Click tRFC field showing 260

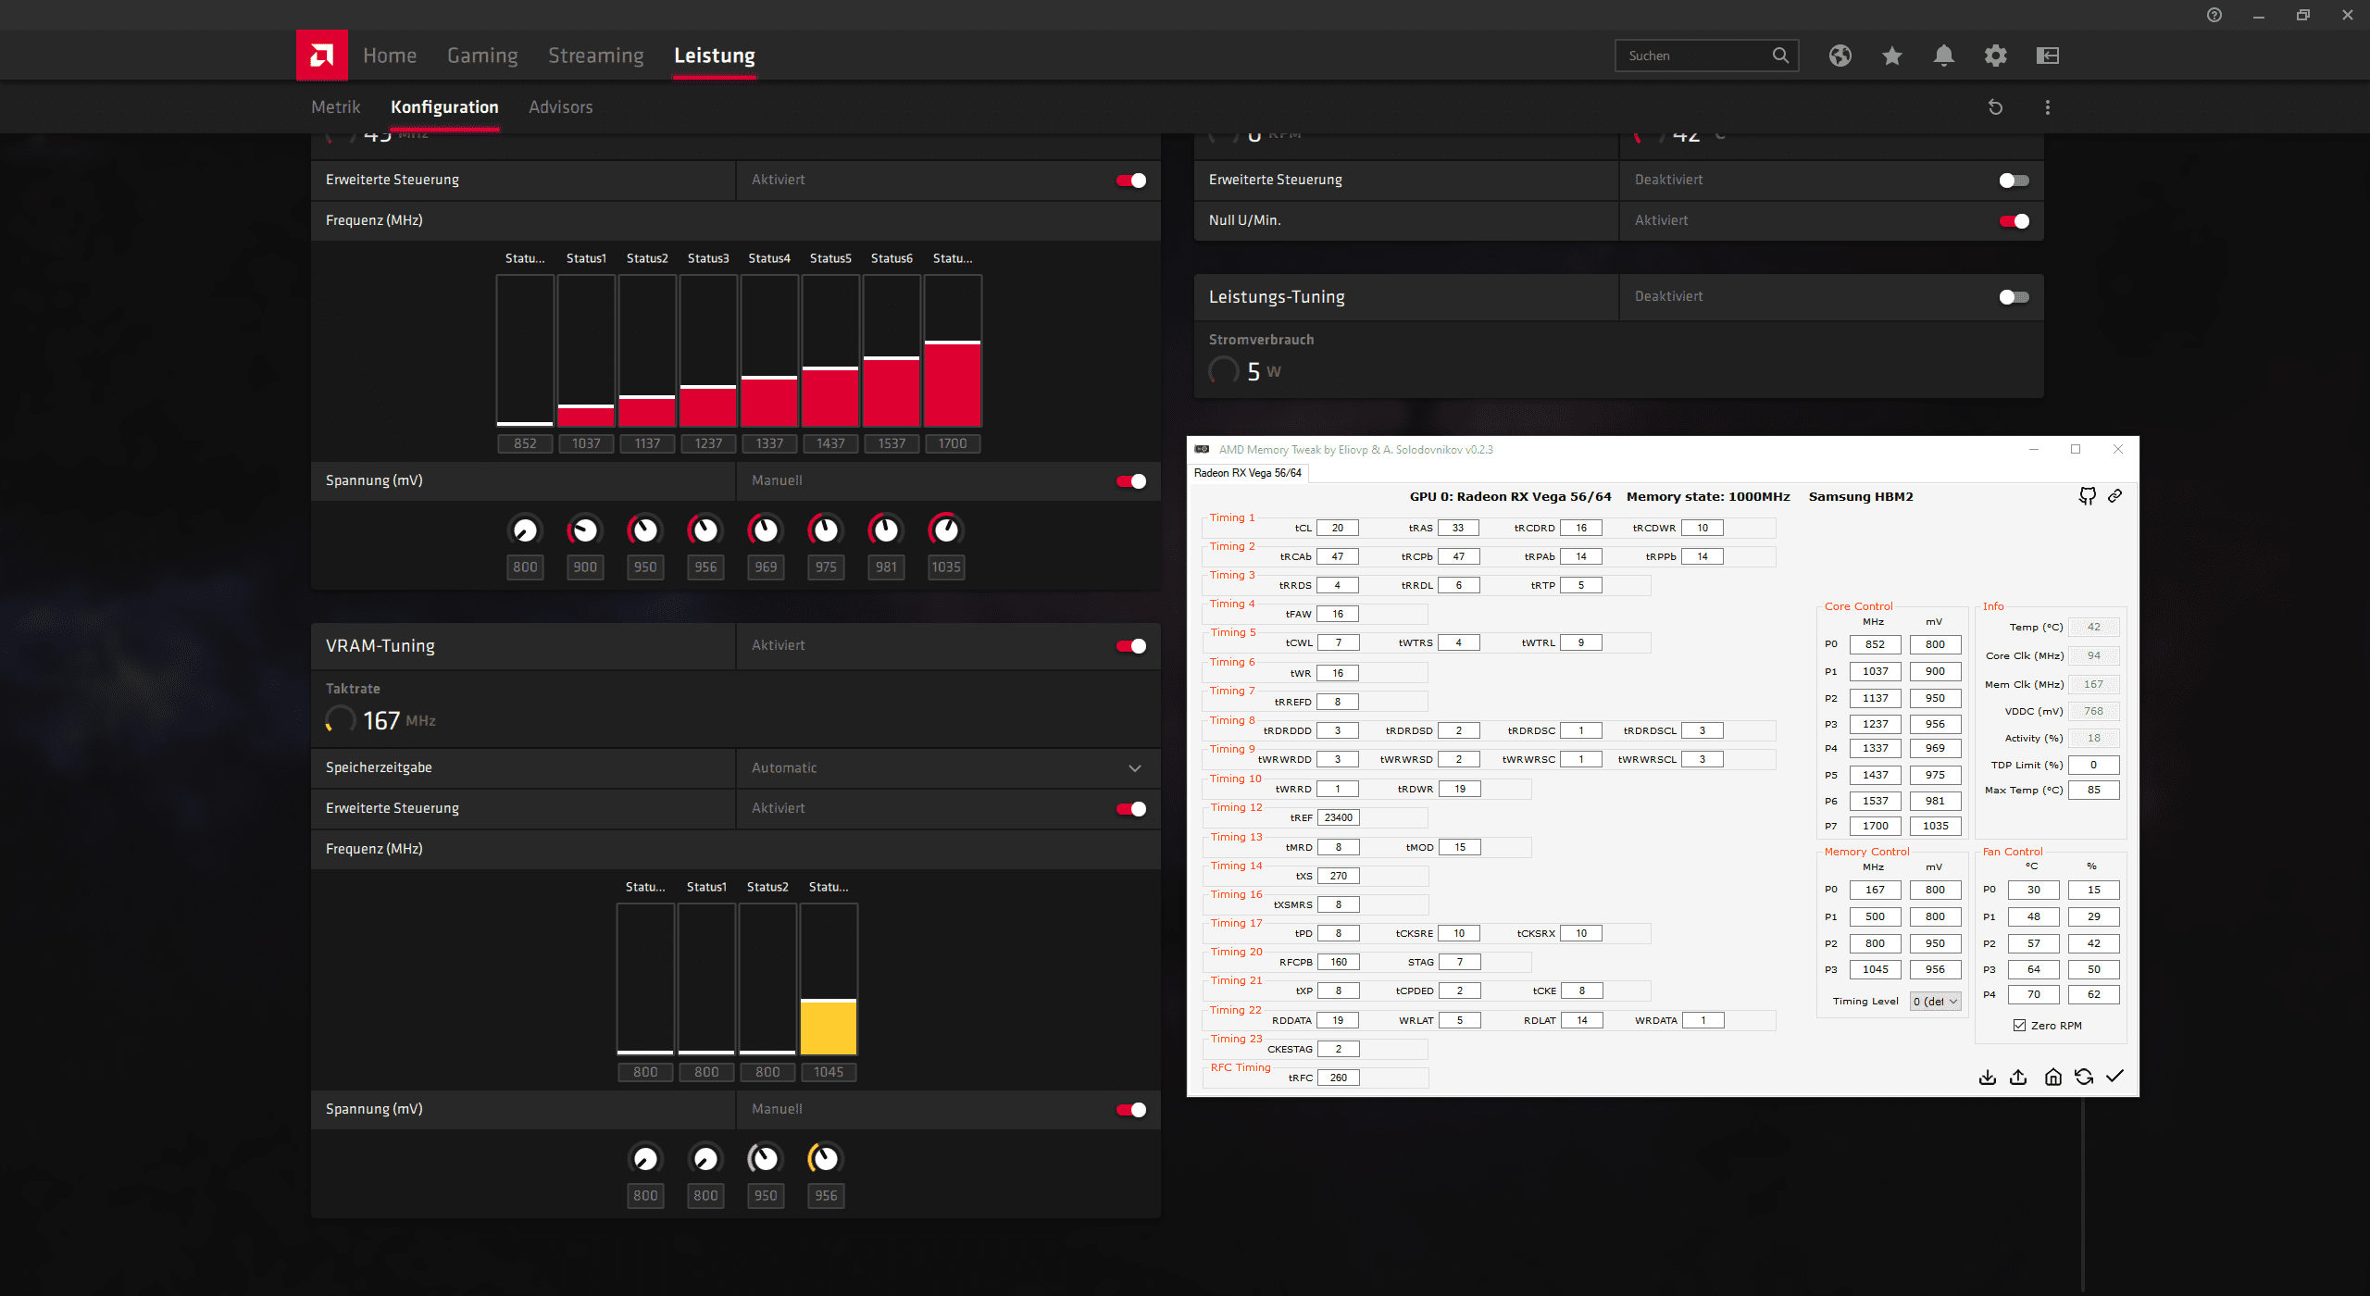point(1338,1078)
